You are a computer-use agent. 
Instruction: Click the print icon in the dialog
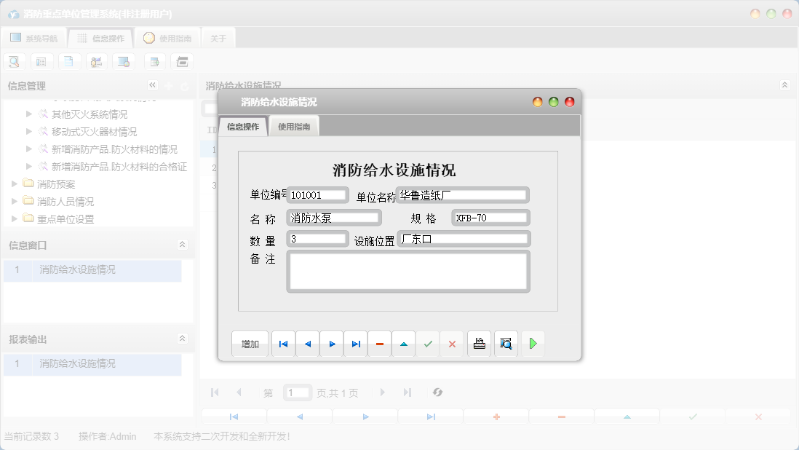[x=479, y=343]
